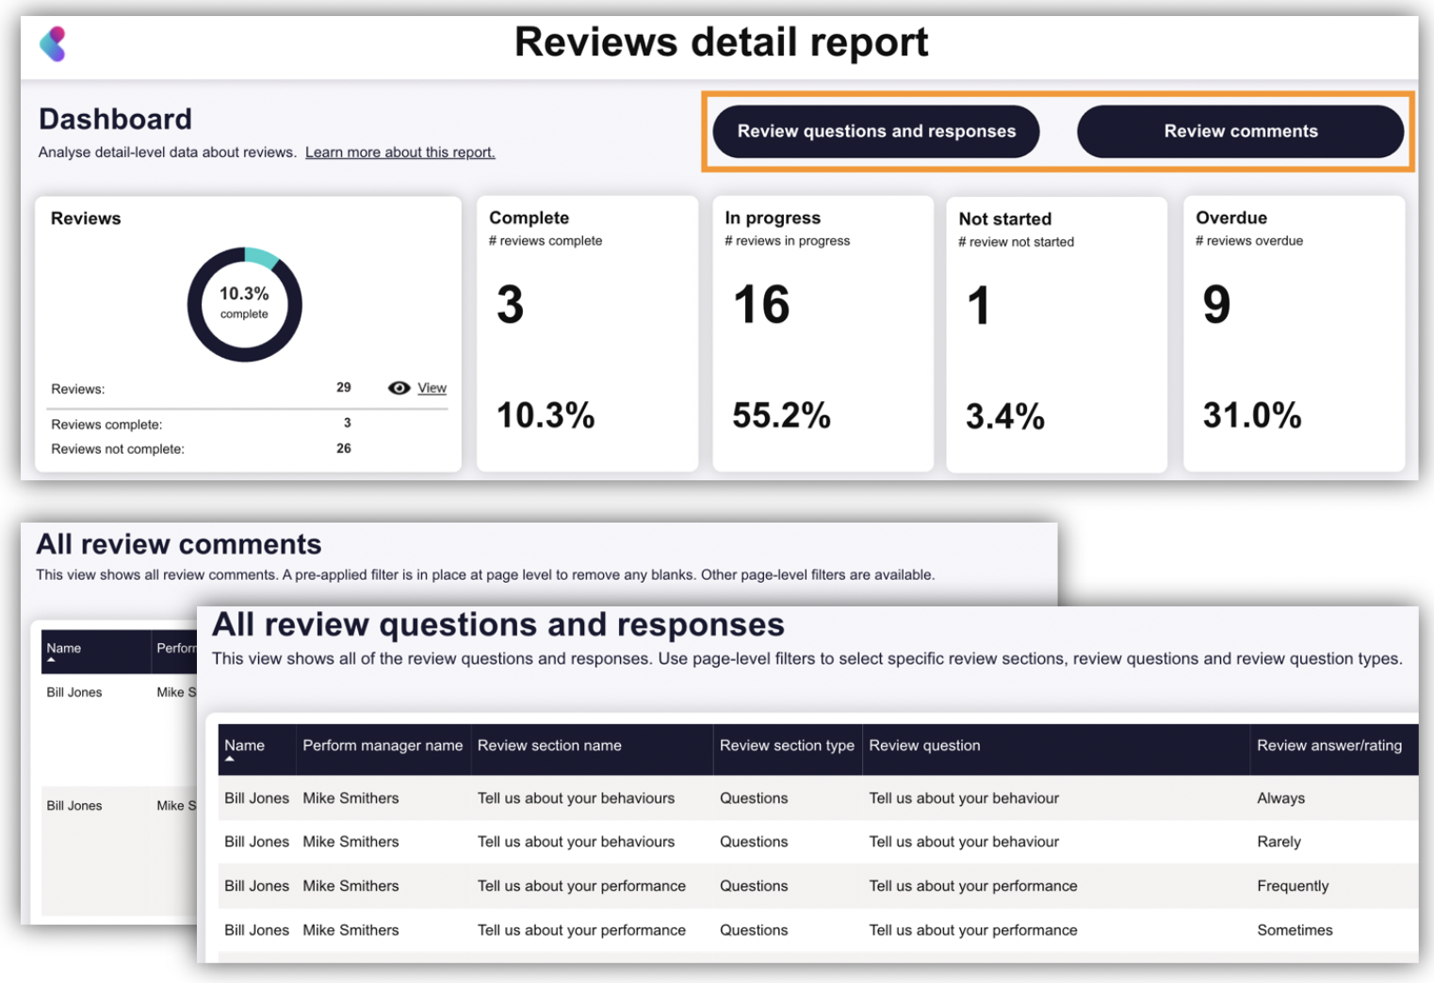Click the Review section type column header
The image size is (1434, 983).
click(x=787, y=745)
